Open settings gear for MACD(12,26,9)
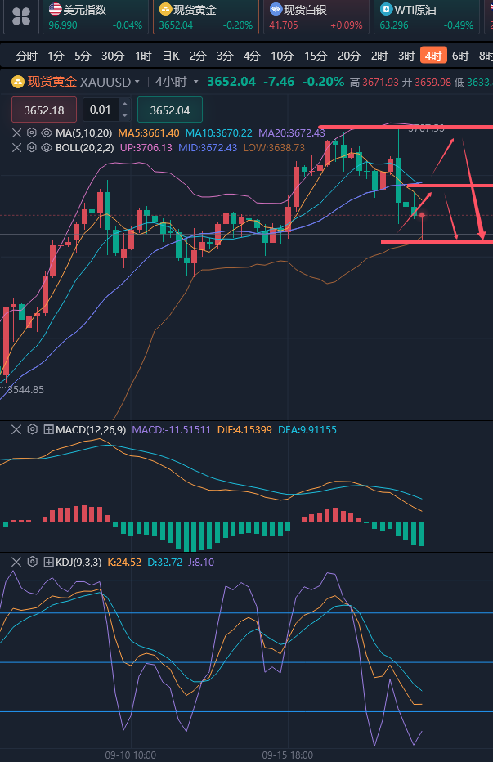The width and height of the screenshot is (493, 762). point(32,429)
